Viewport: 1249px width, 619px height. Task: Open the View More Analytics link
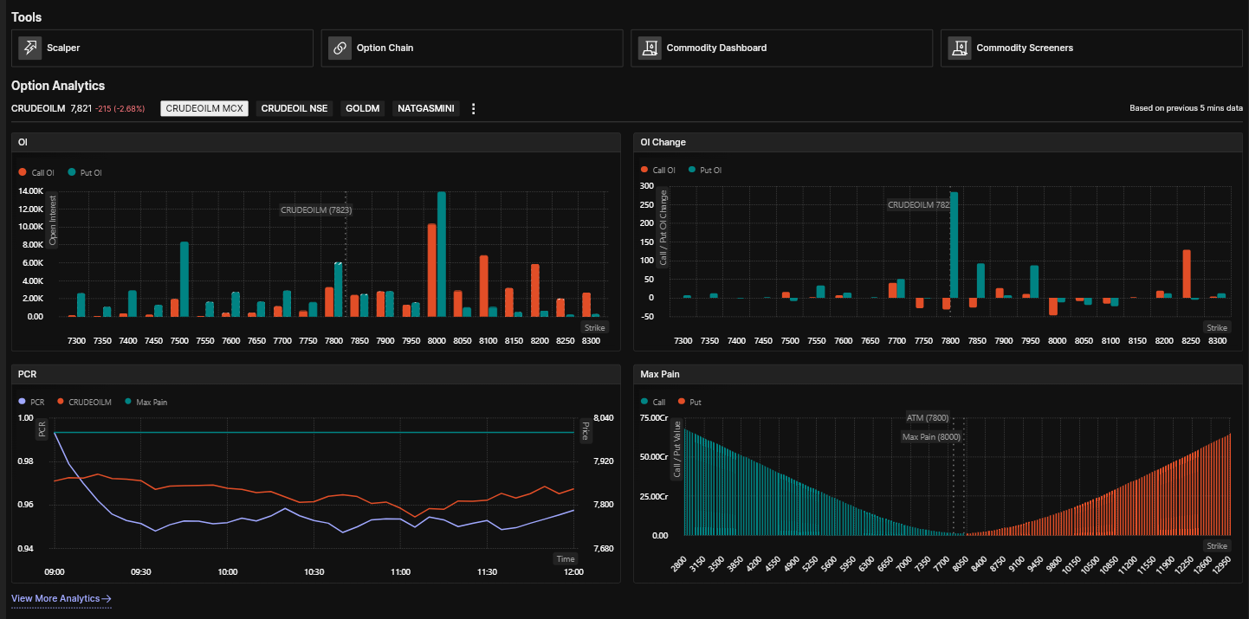(61, 598)
